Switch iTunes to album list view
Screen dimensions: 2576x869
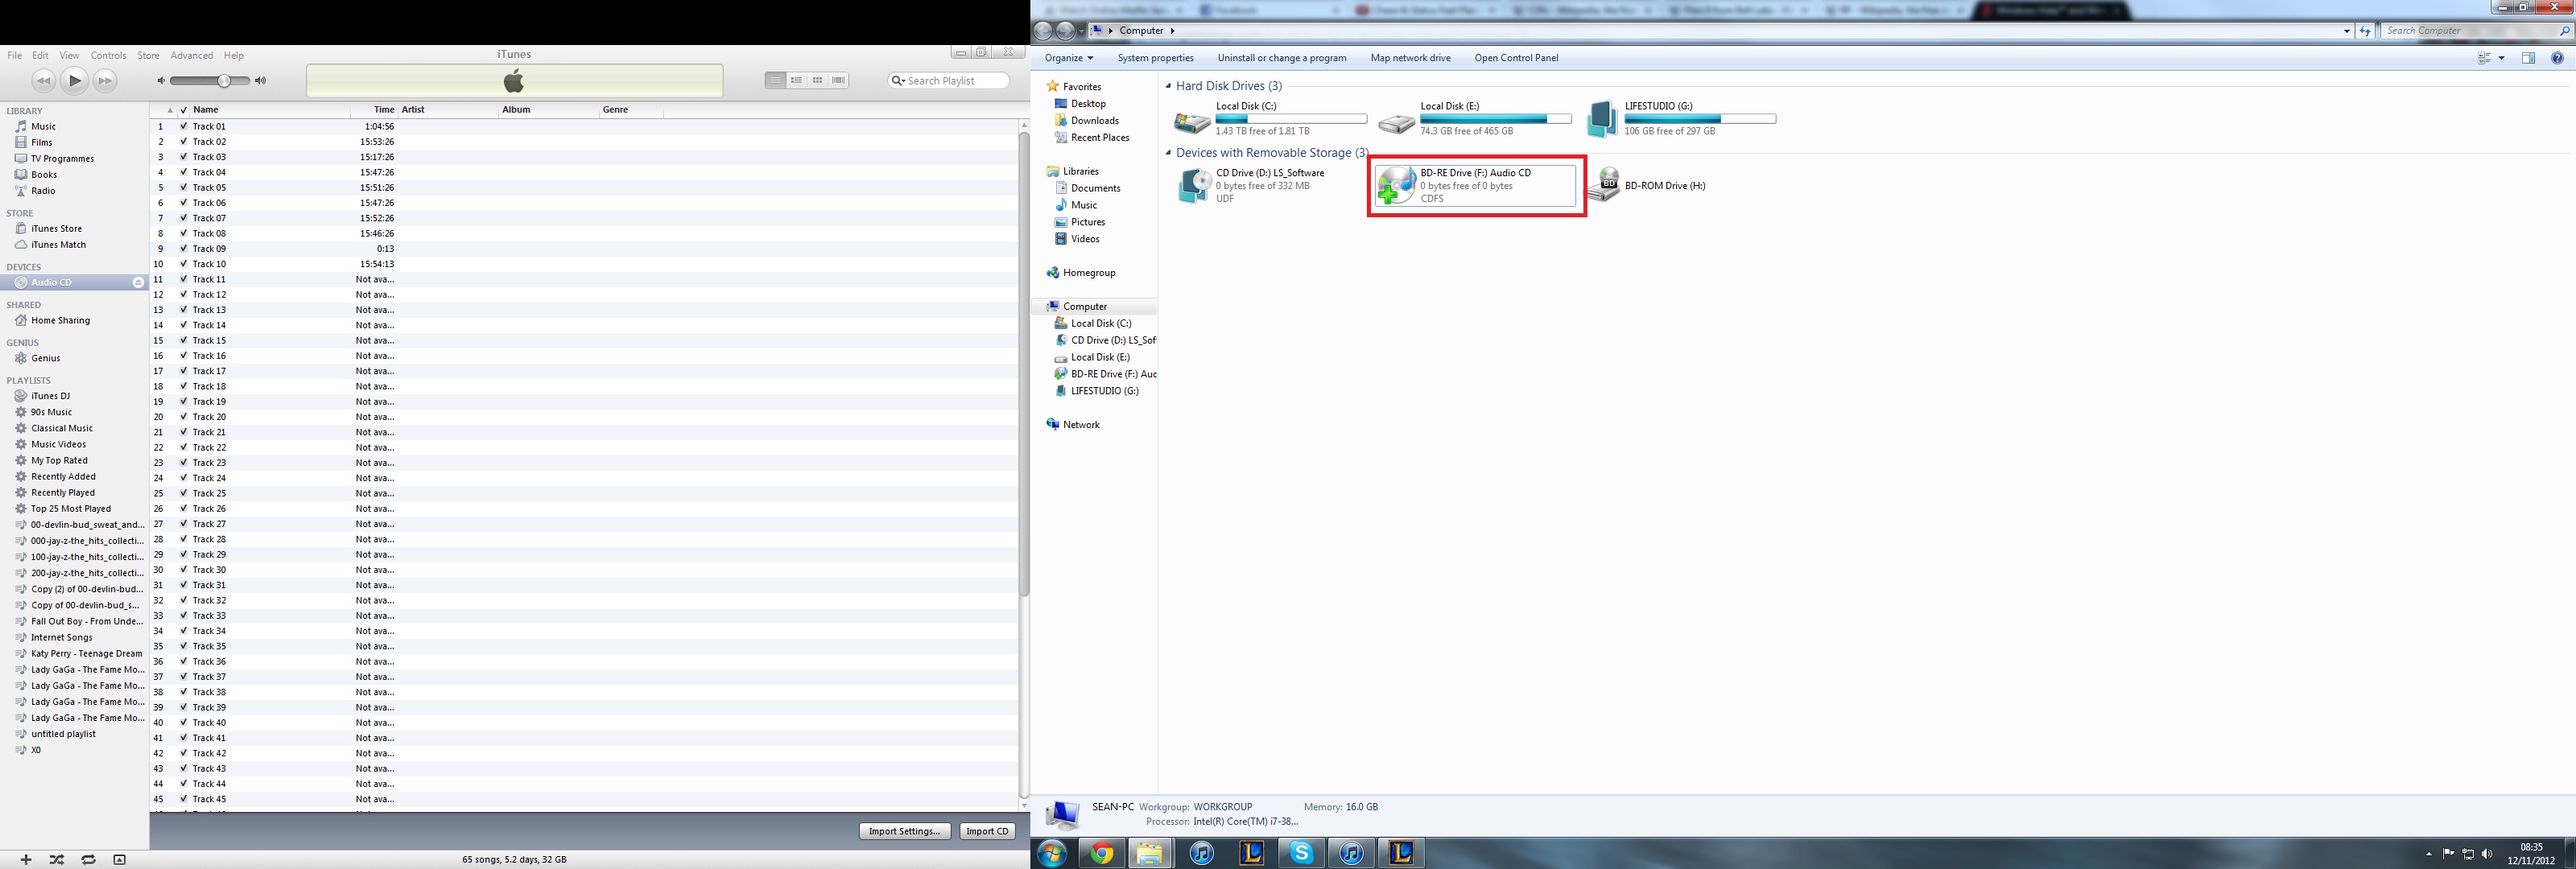796,80
